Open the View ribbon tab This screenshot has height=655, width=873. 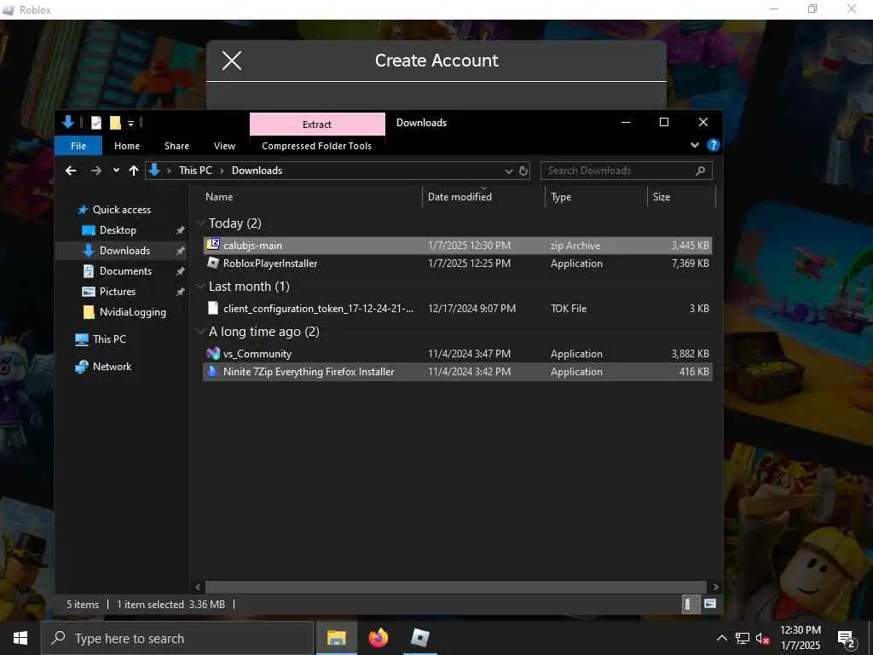[224, 145]
